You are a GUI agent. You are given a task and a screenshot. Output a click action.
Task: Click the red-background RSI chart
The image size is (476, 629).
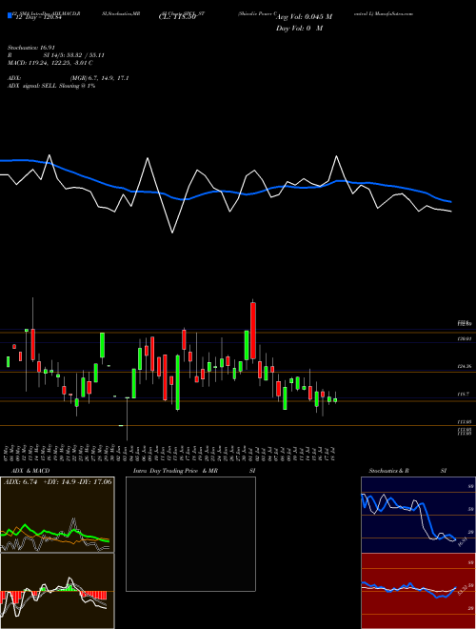[418, 591]
